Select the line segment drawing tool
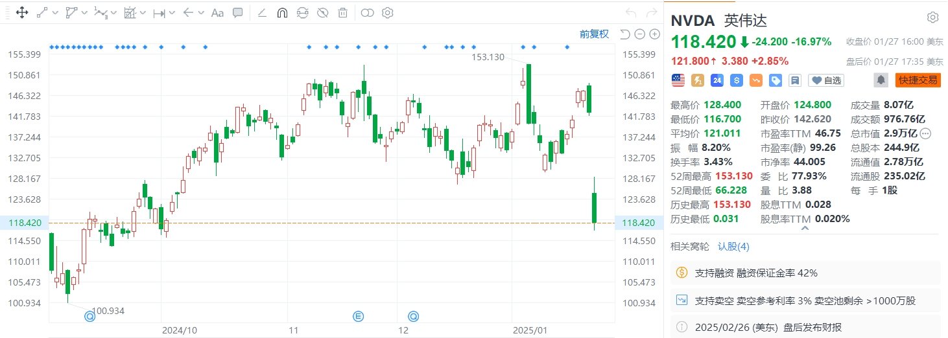The width and height of the screenshot is (948, 338). (x=42, y=12)
